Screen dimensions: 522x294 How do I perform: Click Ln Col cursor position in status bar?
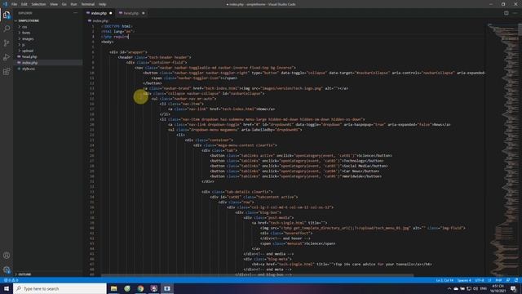pos(445,280)
